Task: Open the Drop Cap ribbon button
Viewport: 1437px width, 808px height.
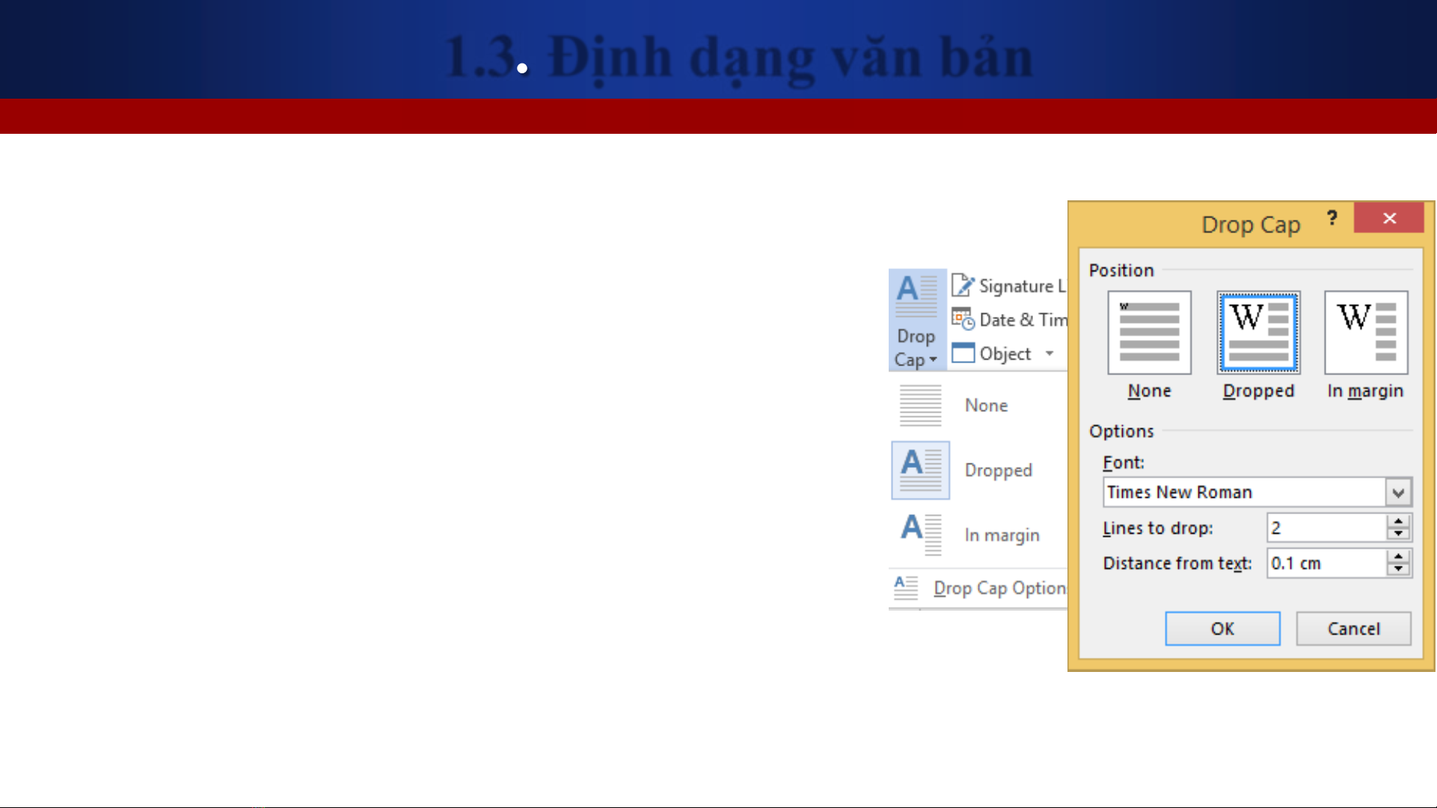Action: click(917, 320)
